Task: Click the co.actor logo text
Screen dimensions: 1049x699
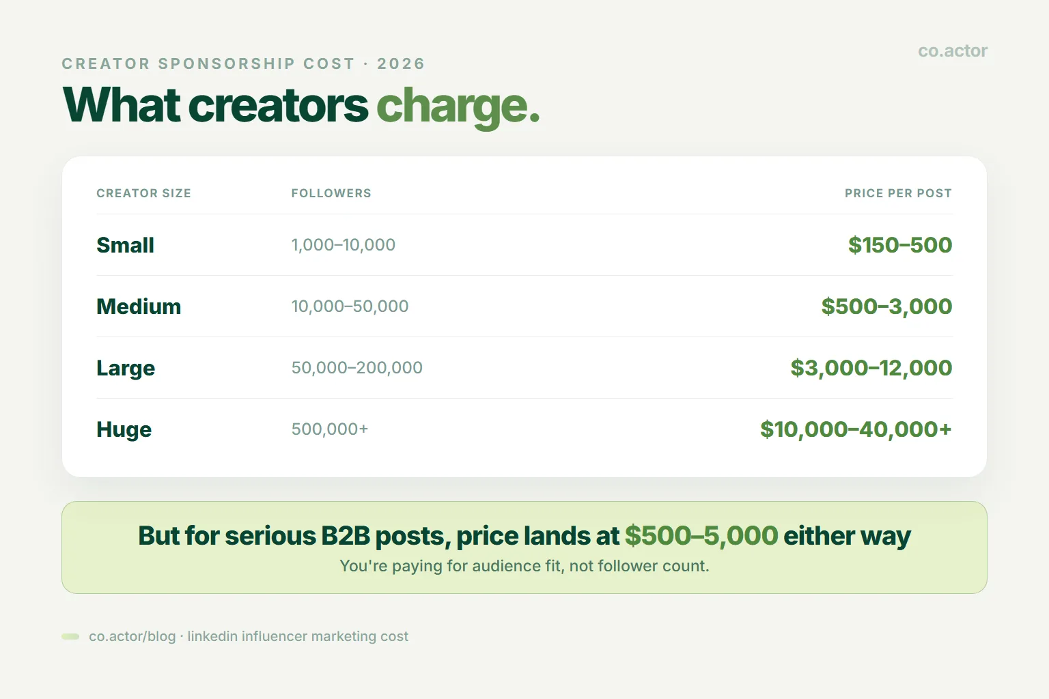Action: pyautogui.click(x=953, y=51)
